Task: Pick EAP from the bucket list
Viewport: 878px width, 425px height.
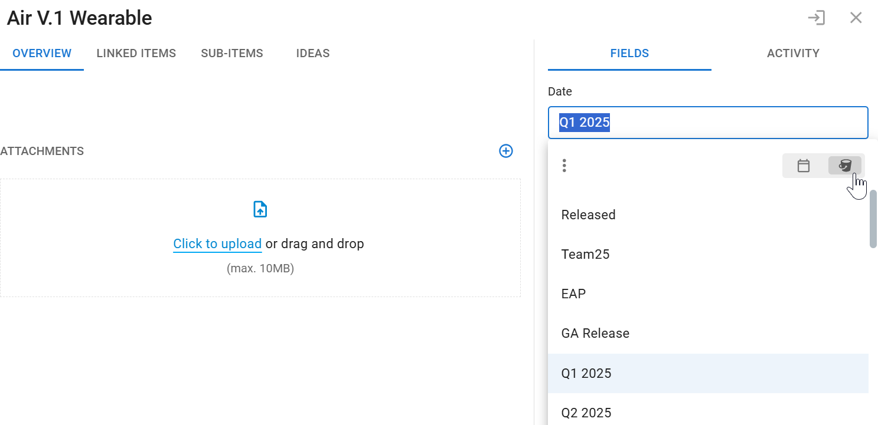Action: (x=574, y=294)
